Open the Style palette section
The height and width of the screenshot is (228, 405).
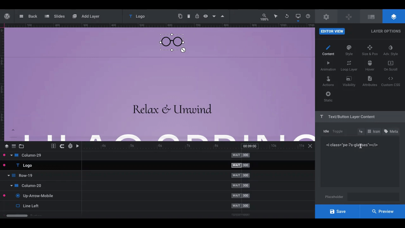pyautogui.click(x=349, y=50)
